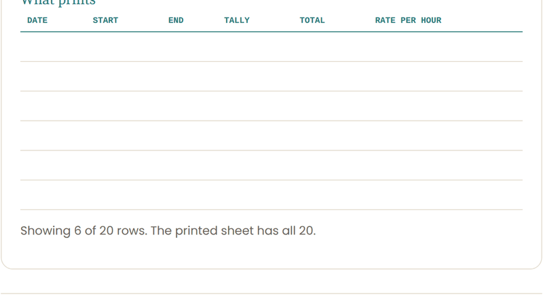Select the END column header
Viewport: 543px width, 305px height.
(x=176, y=20)
